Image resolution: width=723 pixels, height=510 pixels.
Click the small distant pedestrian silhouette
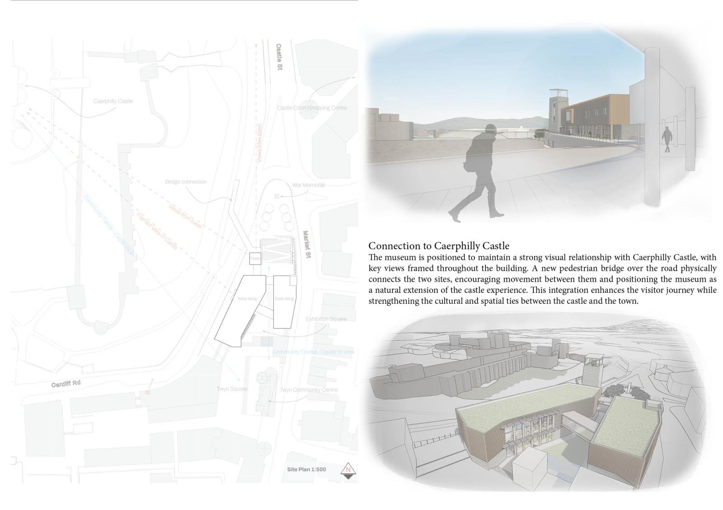point(667,139)
